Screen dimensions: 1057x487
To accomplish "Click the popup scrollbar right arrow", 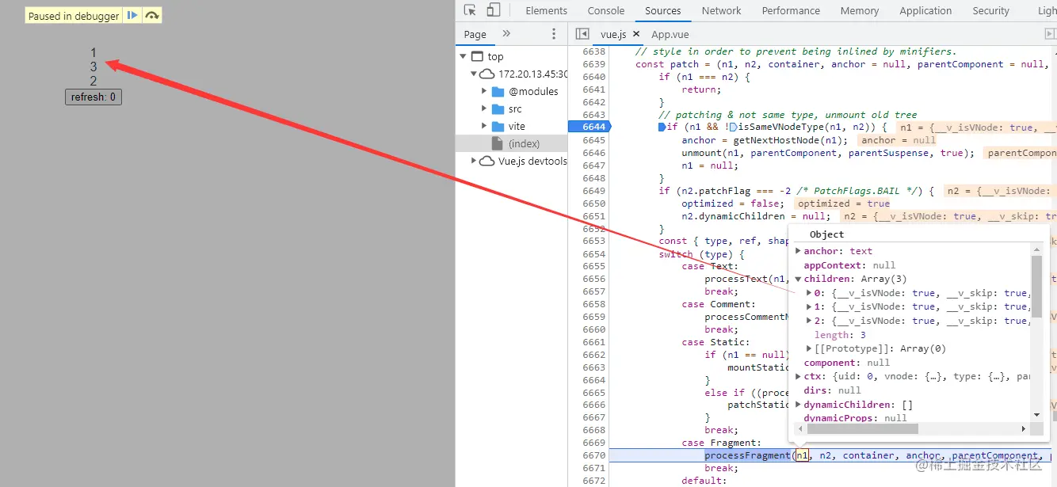I will 1023,428.
